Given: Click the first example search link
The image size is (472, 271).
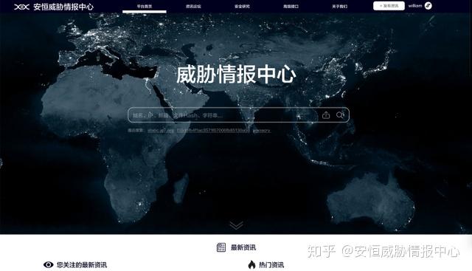Looking at the screenshot, I should pos(161,131).
